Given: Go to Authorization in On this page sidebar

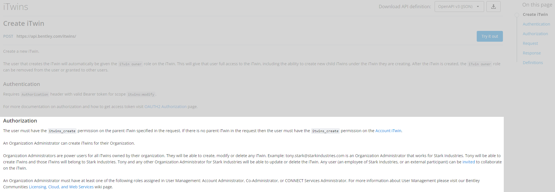Looking at the screenshot, I should [535, 34].
